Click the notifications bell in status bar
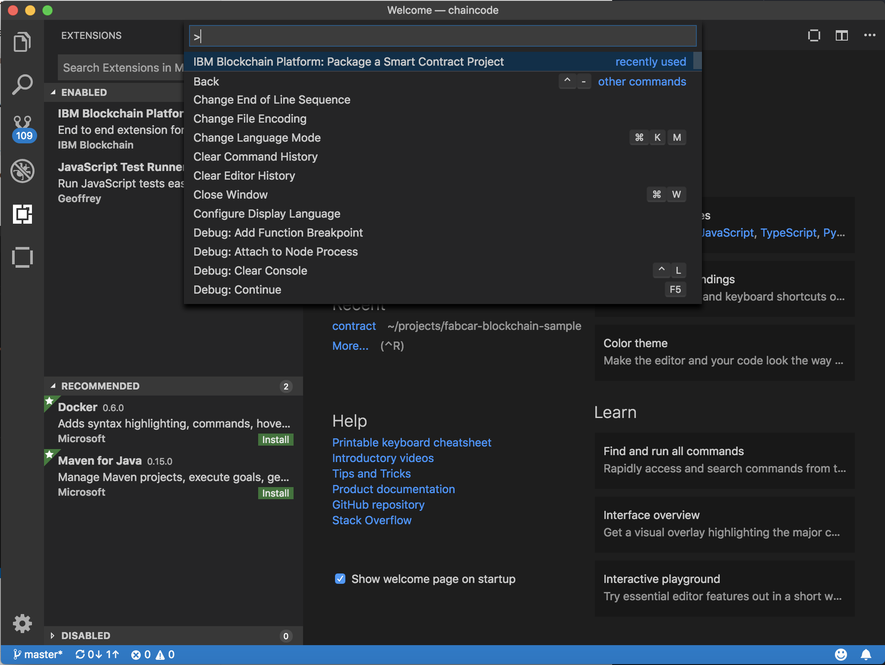Viewport: 885px width, 665px height. click(866, 655)
